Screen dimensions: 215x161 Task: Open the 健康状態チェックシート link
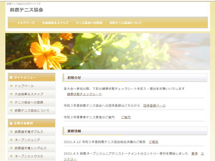tap(84, 94)
